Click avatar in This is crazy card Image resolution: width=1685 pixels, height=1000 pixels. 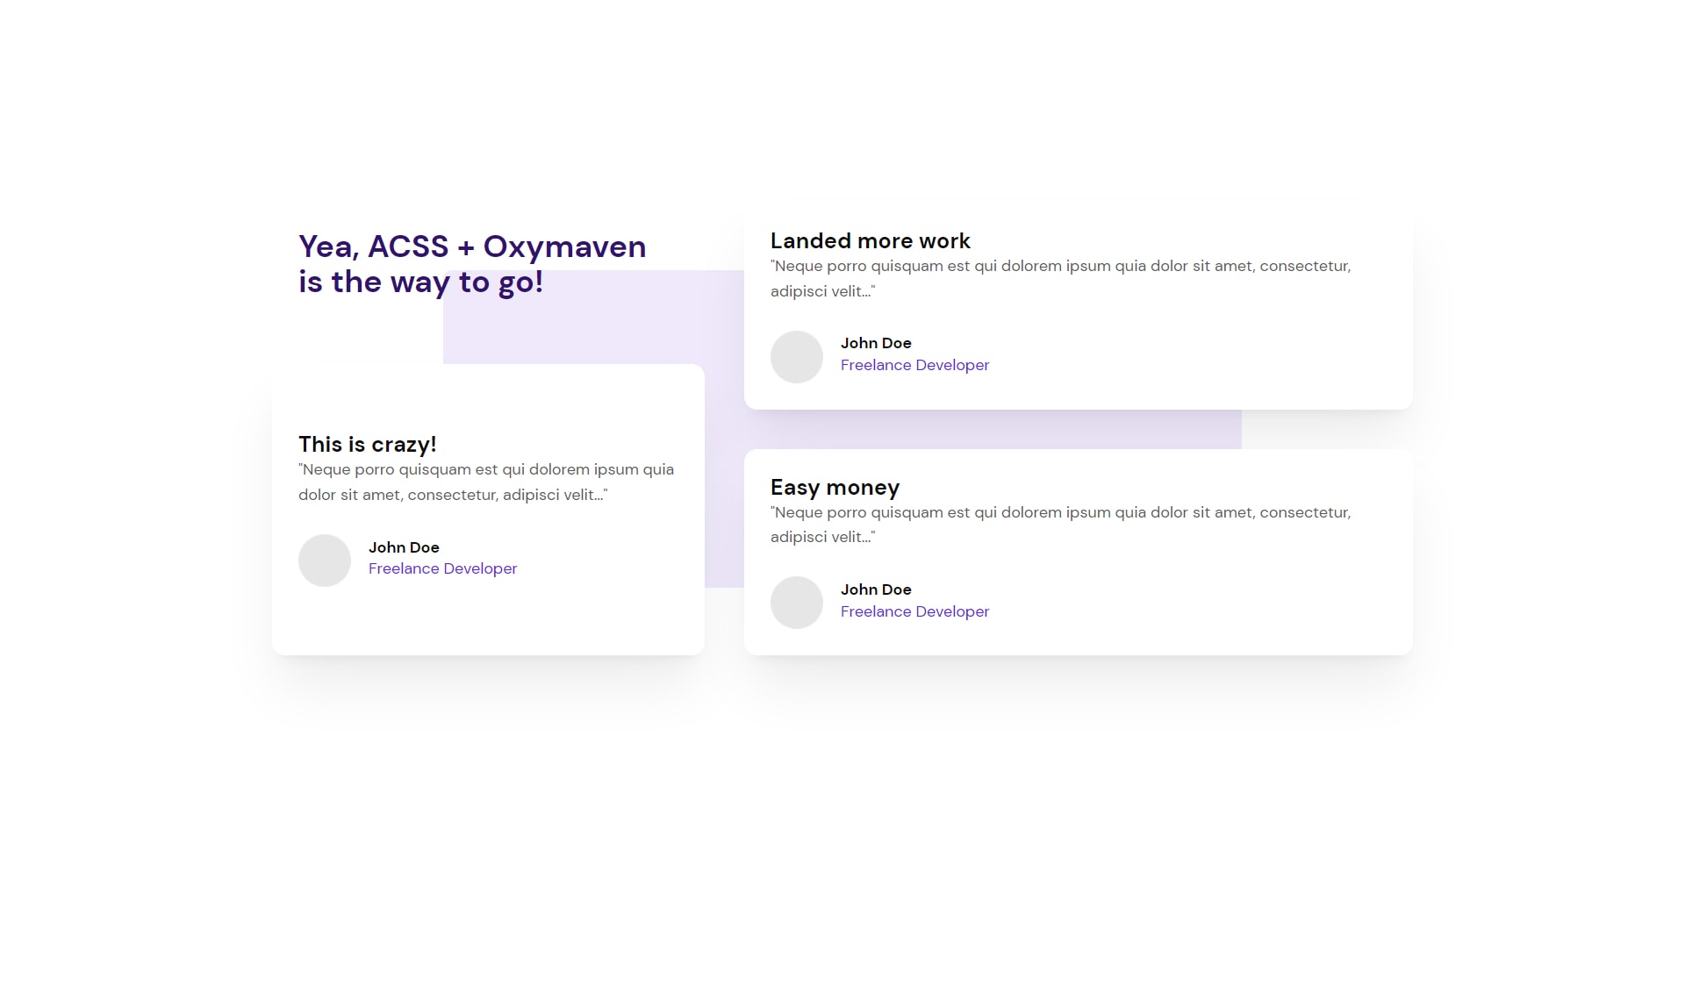(325, 561)
